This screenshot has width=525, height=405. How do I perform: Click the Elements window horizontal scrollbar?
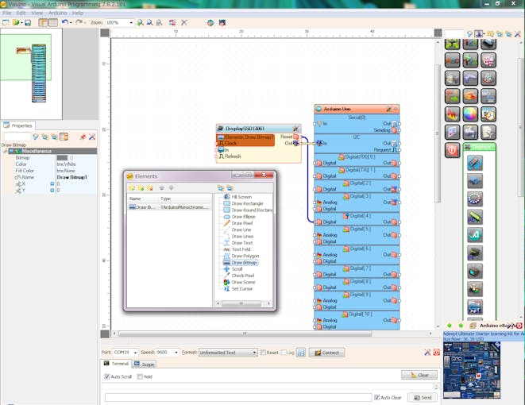click(243, 303)
